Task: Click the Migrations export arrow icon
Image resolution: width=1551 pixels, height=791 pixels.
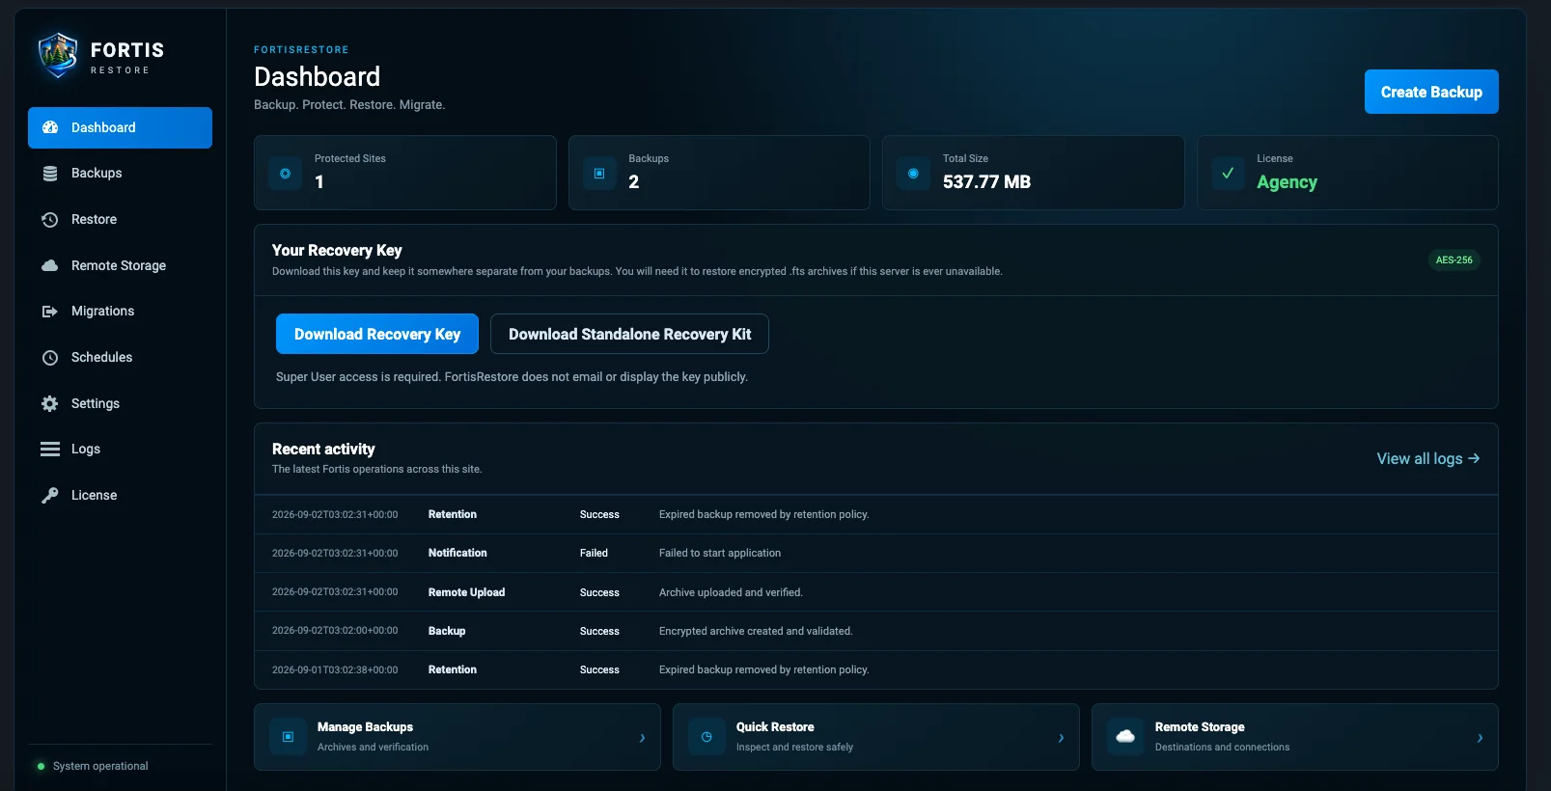Action: (50, 312)
